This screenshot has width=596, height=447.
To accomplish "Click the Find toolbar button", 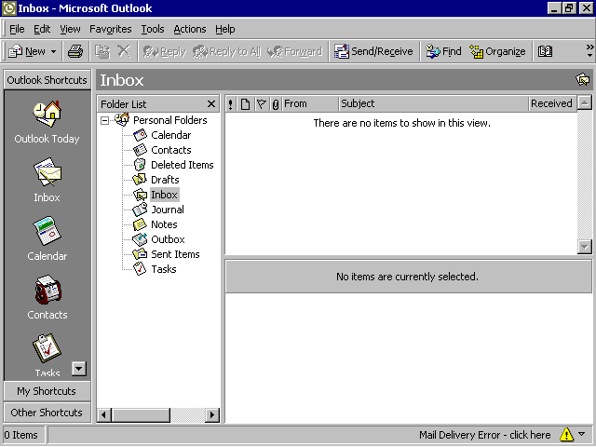I will (443, 51).
